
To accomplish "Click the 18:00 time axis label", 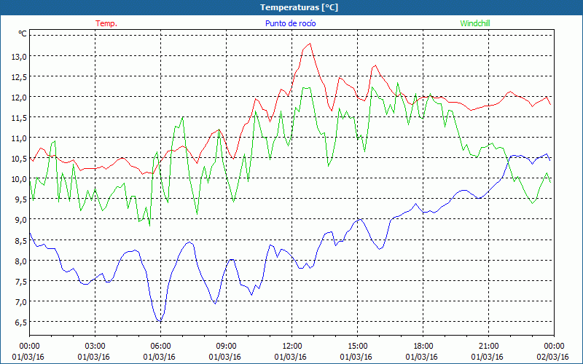I will (423, 347).
